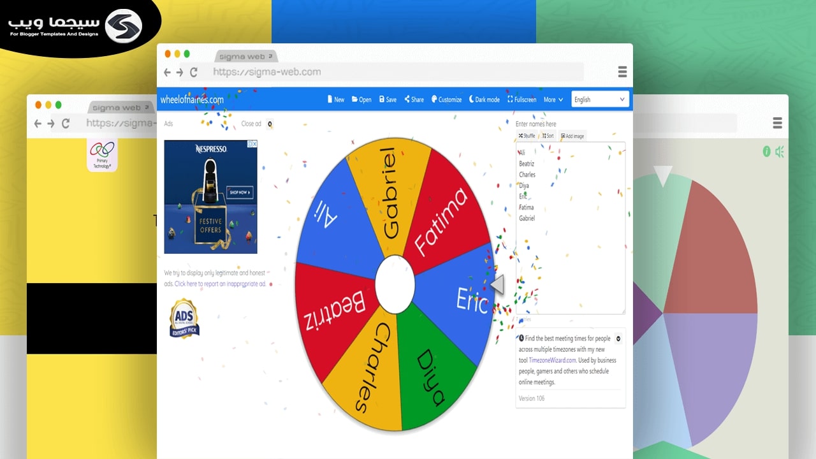The image size is (816, 459).
Task: Click the green info icon in right window
Action: tap(767, 152)
